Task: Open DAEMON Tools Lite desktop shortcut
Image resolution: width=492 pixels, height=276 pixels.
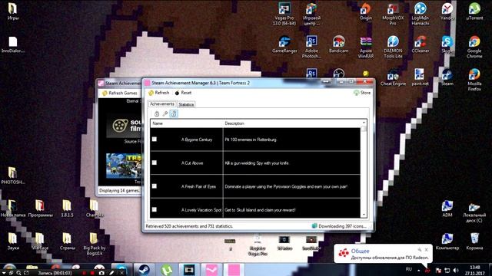Action: (x=393, y=47)
